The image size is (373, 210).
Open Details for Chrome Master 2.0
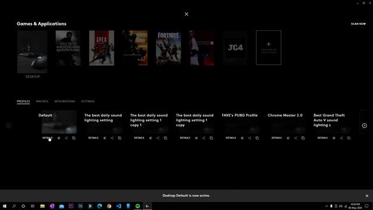(x=276, y=138)
